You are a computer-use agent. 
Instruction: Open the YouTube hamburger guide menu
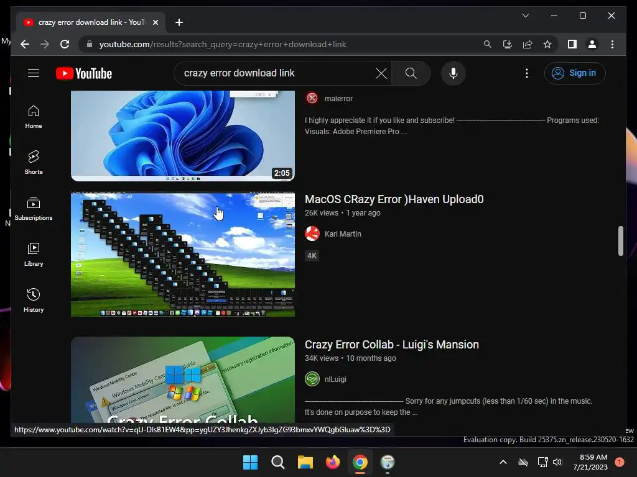(34, 73)
